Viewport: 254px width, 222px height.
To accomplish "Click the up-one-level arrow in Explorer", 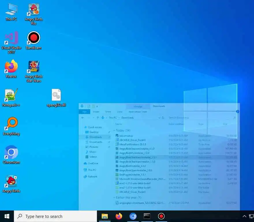I will 98,118.
